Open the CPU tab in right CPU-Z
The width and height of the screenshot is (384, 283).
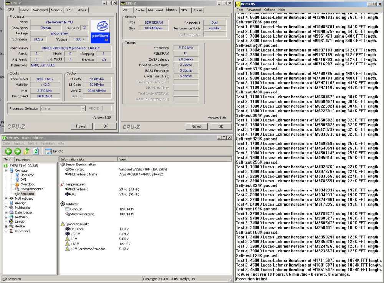[126, 10]
